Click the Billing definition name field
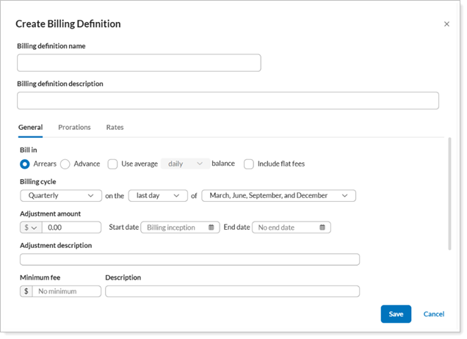The image size is (467, 339). point(139,63)
